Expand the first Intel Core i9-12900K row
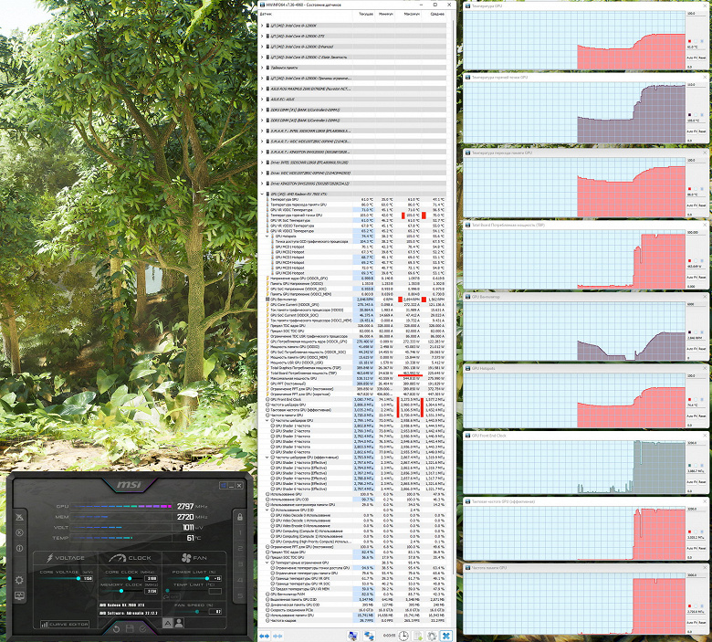 pyautogui.click(x=262, y=26)
